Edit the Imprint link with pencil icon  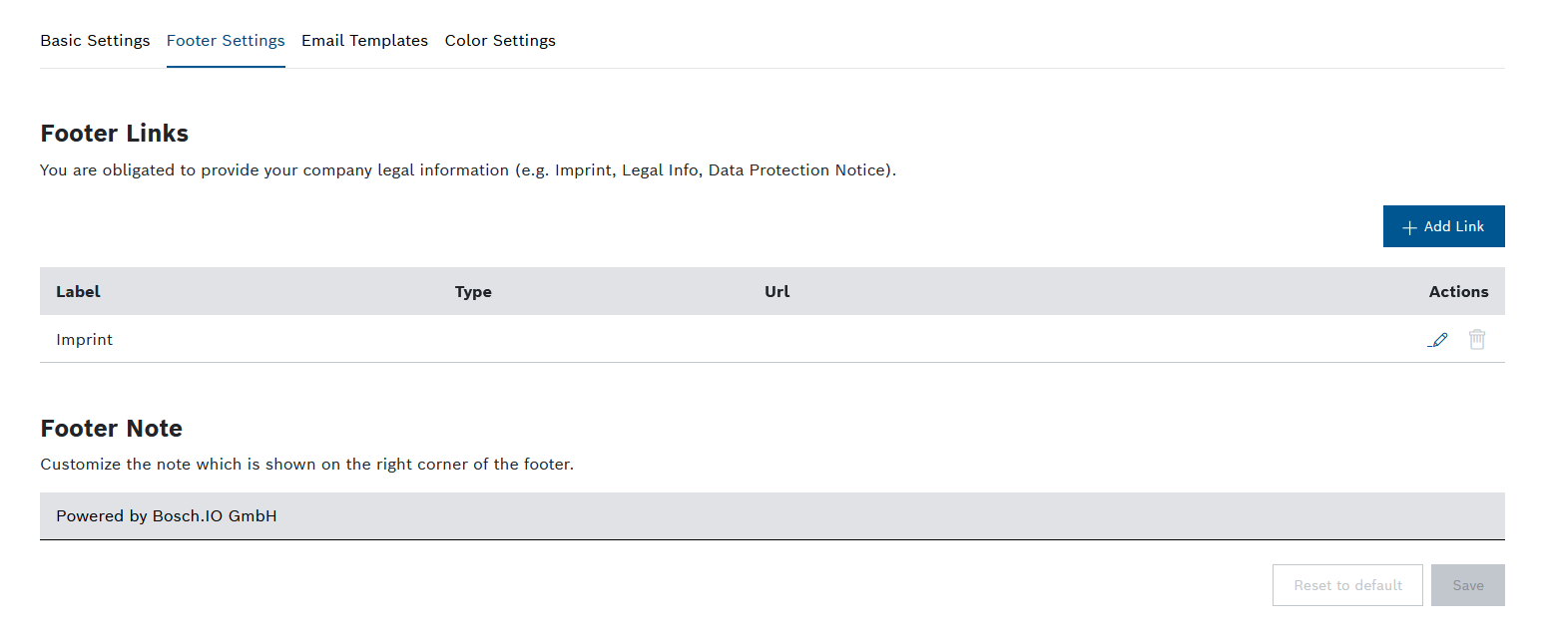(1438, 340)
